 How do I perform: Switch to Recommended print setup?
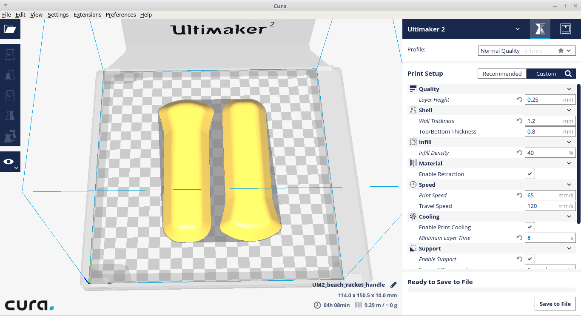coord(502,74)
